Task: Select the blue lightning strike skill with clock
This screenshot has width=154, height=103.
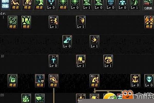Action: click(x=40, y=81)
